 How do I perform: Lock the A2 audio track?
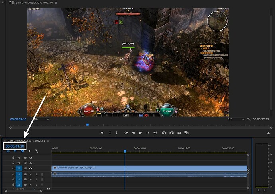13,179
